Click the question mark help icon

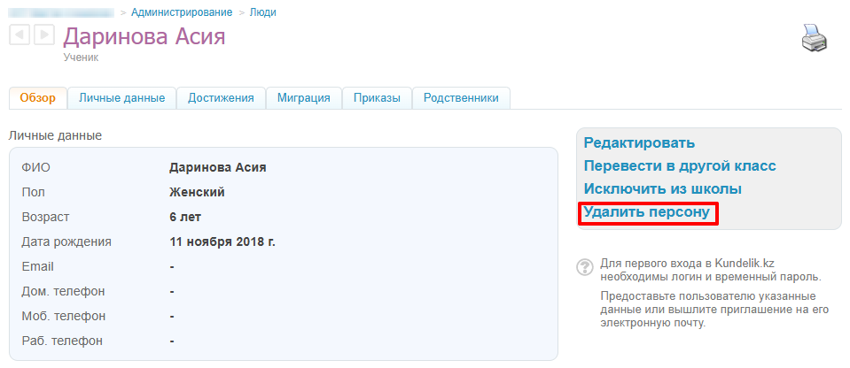pos(585,267)
